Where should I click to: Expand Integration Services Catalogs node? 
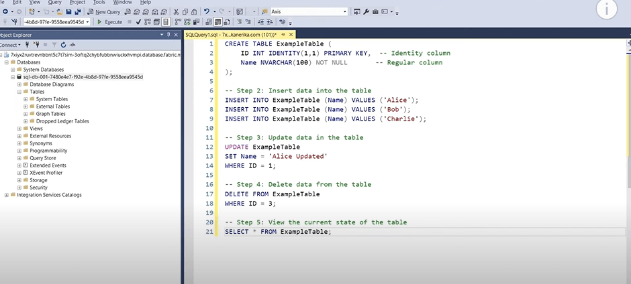click(7, 195)
